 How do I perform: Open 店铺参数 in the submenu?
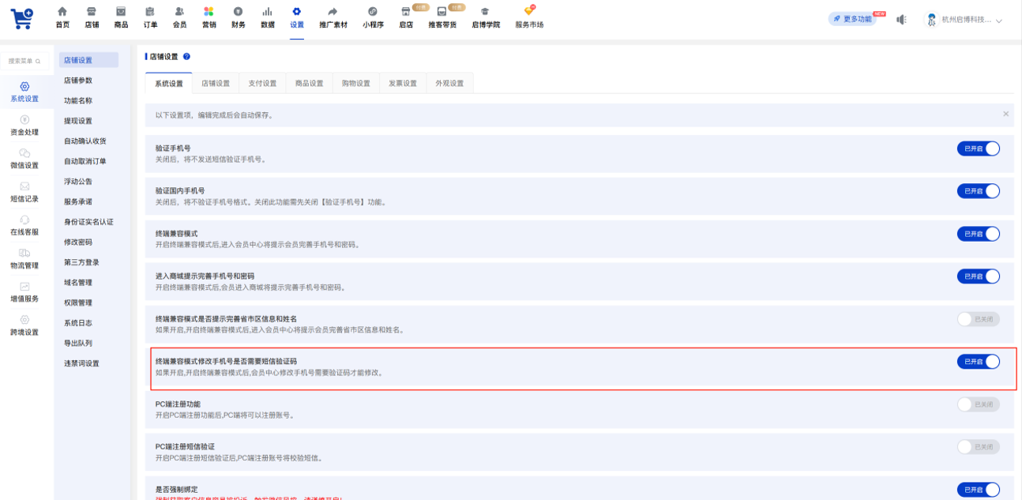point(78,81)
